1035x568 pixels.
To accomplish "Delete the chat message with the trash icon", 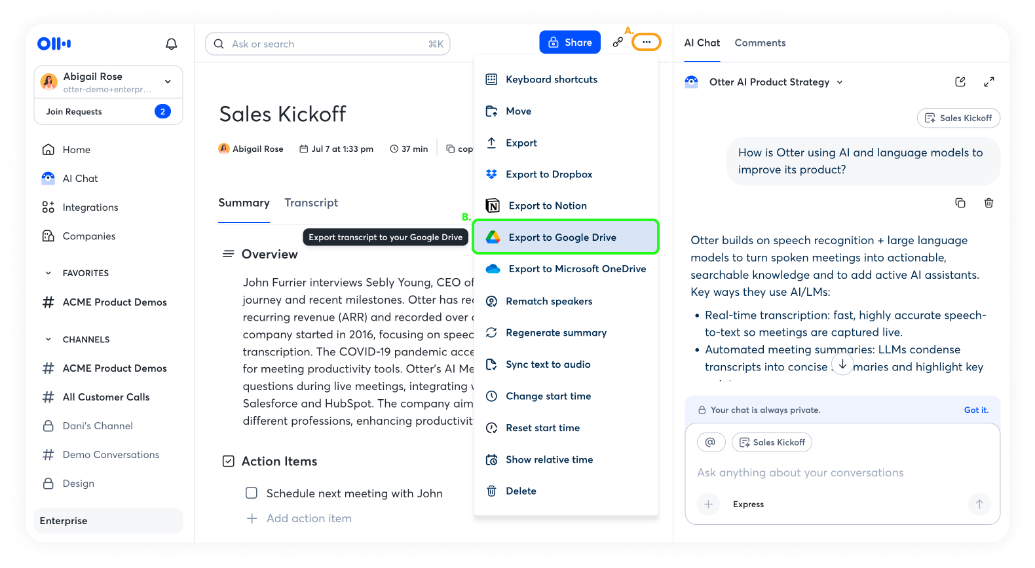I will (x=989, y=203).
